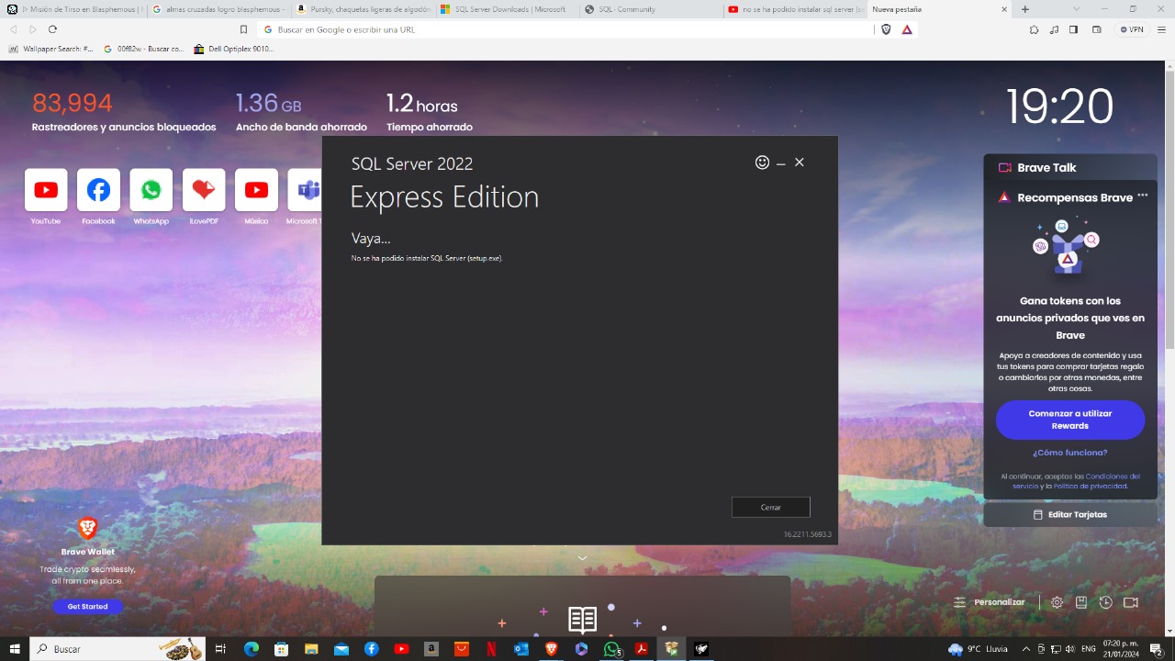Screen dimensions: 1175x661
Task: Click the Cerrar button in SQL Server installer
Action: coord(771,507)
